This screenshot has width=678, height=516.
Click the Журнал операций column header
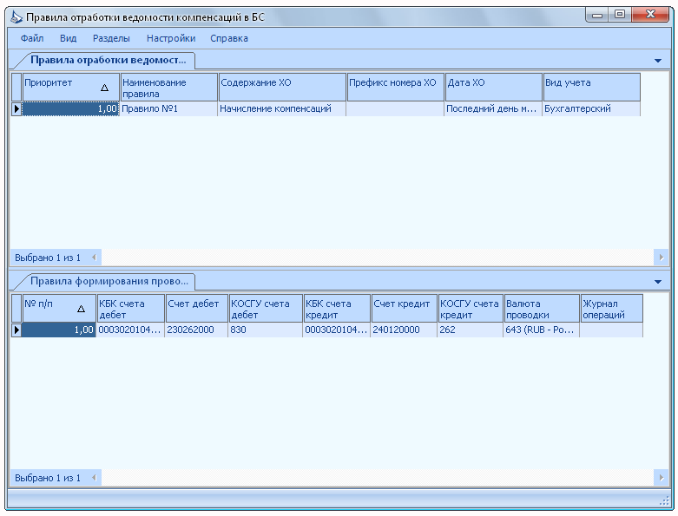tap(612, 309)
